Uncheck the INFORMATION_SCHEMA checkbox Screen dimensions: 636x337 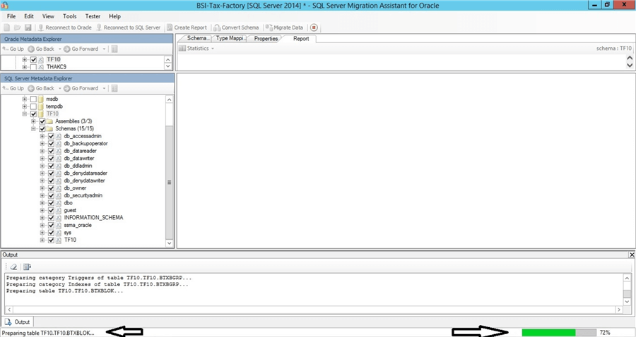(x=51, y=218)
